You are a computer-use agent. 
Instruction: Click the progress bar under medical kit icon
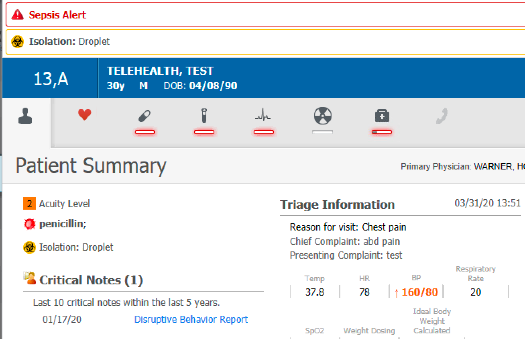(382, 132)
